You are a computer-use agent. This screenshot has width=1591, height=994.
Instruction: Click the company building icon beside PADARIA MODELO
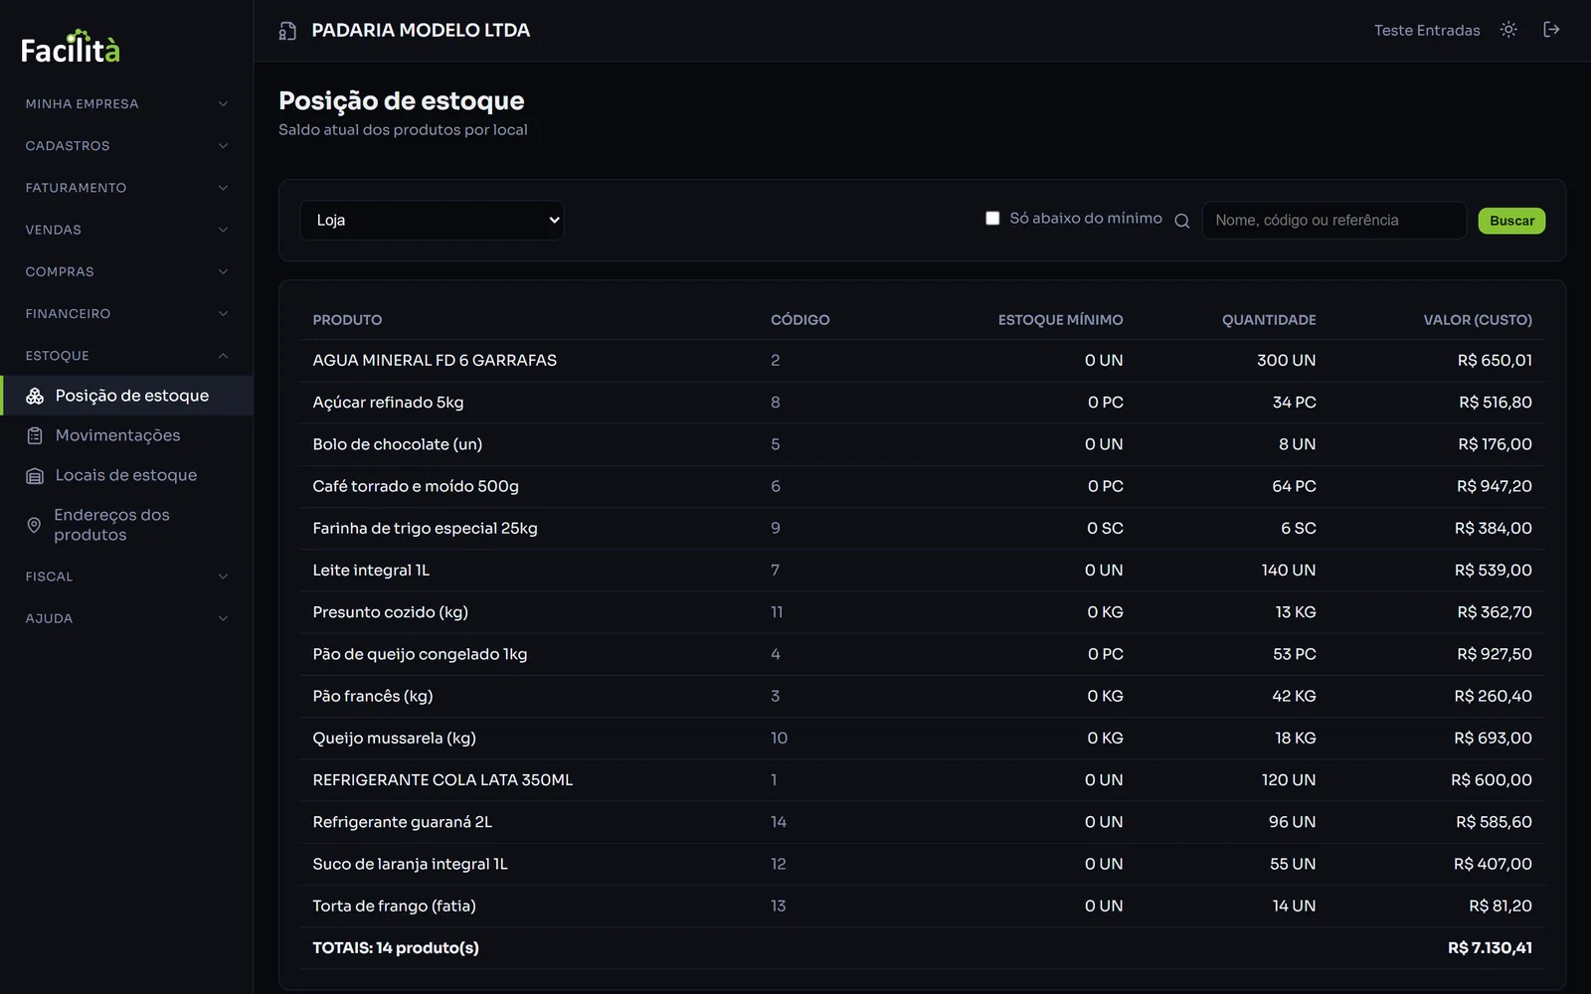click(287, 31)
